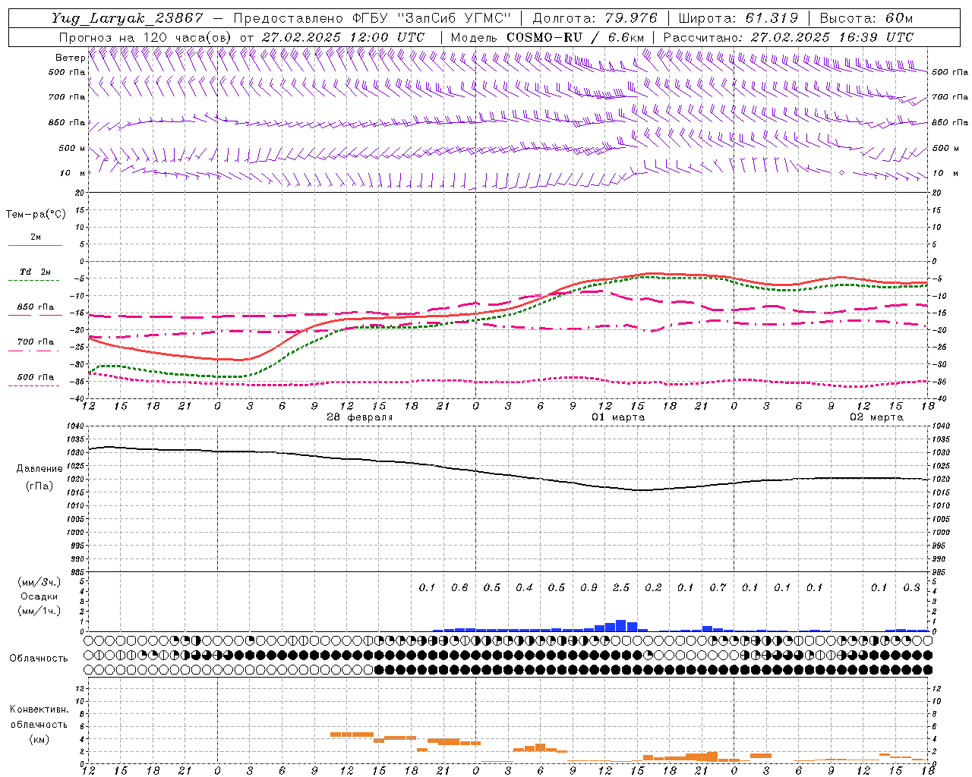Click the 'Тем-ра(°C)' temperature label
Screen dimensions: 972x777
pyautogui.click(x=36, y=215)
